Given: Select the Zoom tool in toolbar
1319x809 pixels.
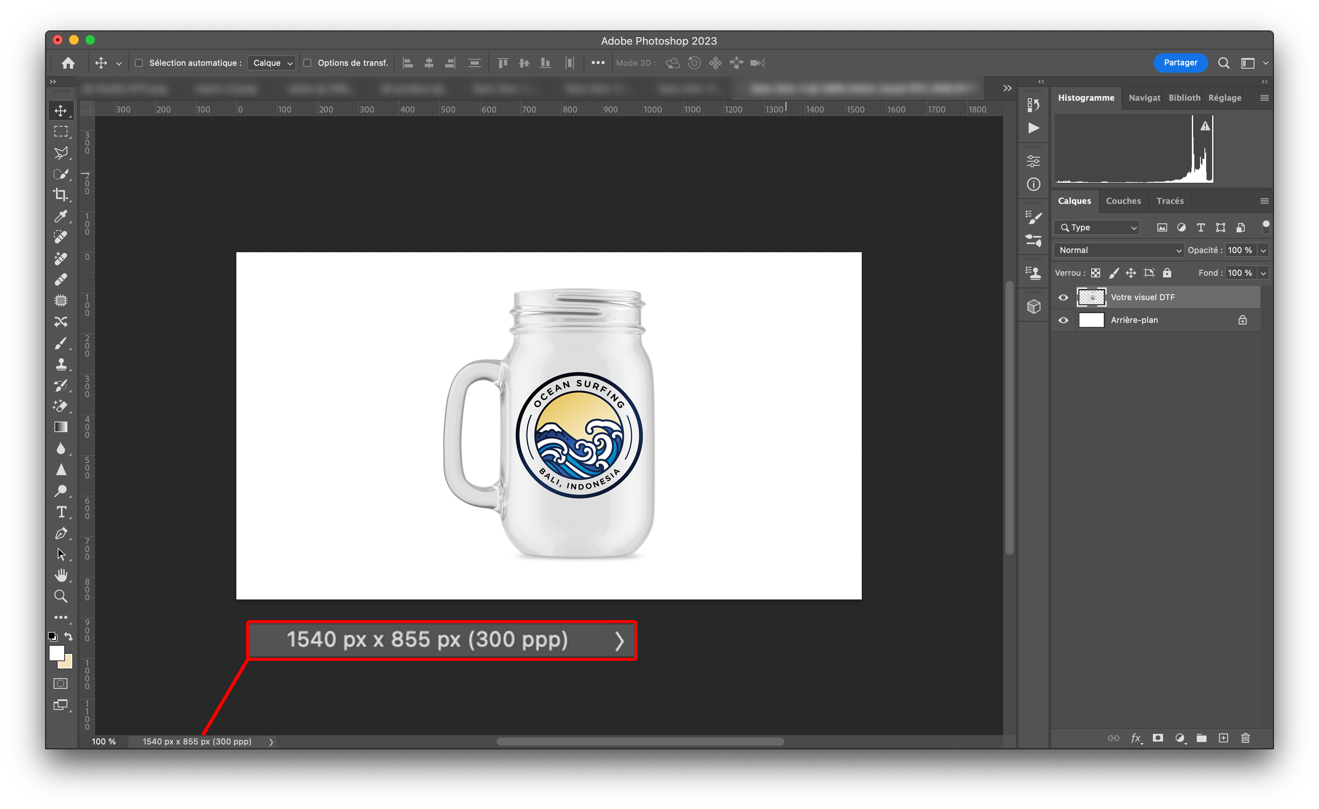Looking at the screenshot, I should (x=61, y=597).
